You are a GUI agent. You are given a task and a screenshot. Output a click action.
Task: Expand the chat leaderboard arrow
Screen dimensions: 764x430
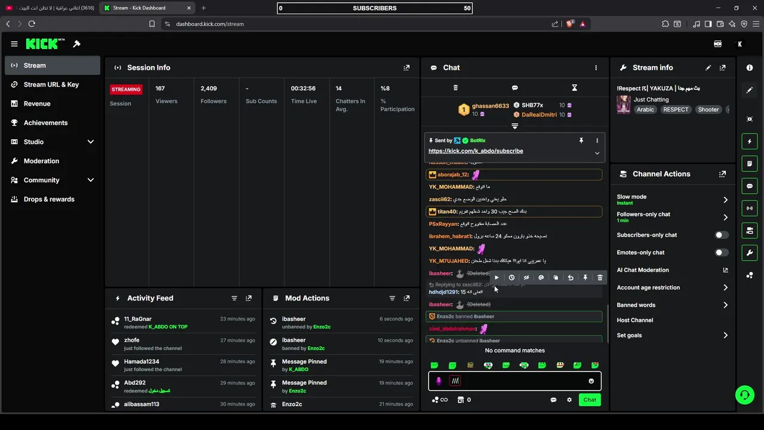pos(515,126)
